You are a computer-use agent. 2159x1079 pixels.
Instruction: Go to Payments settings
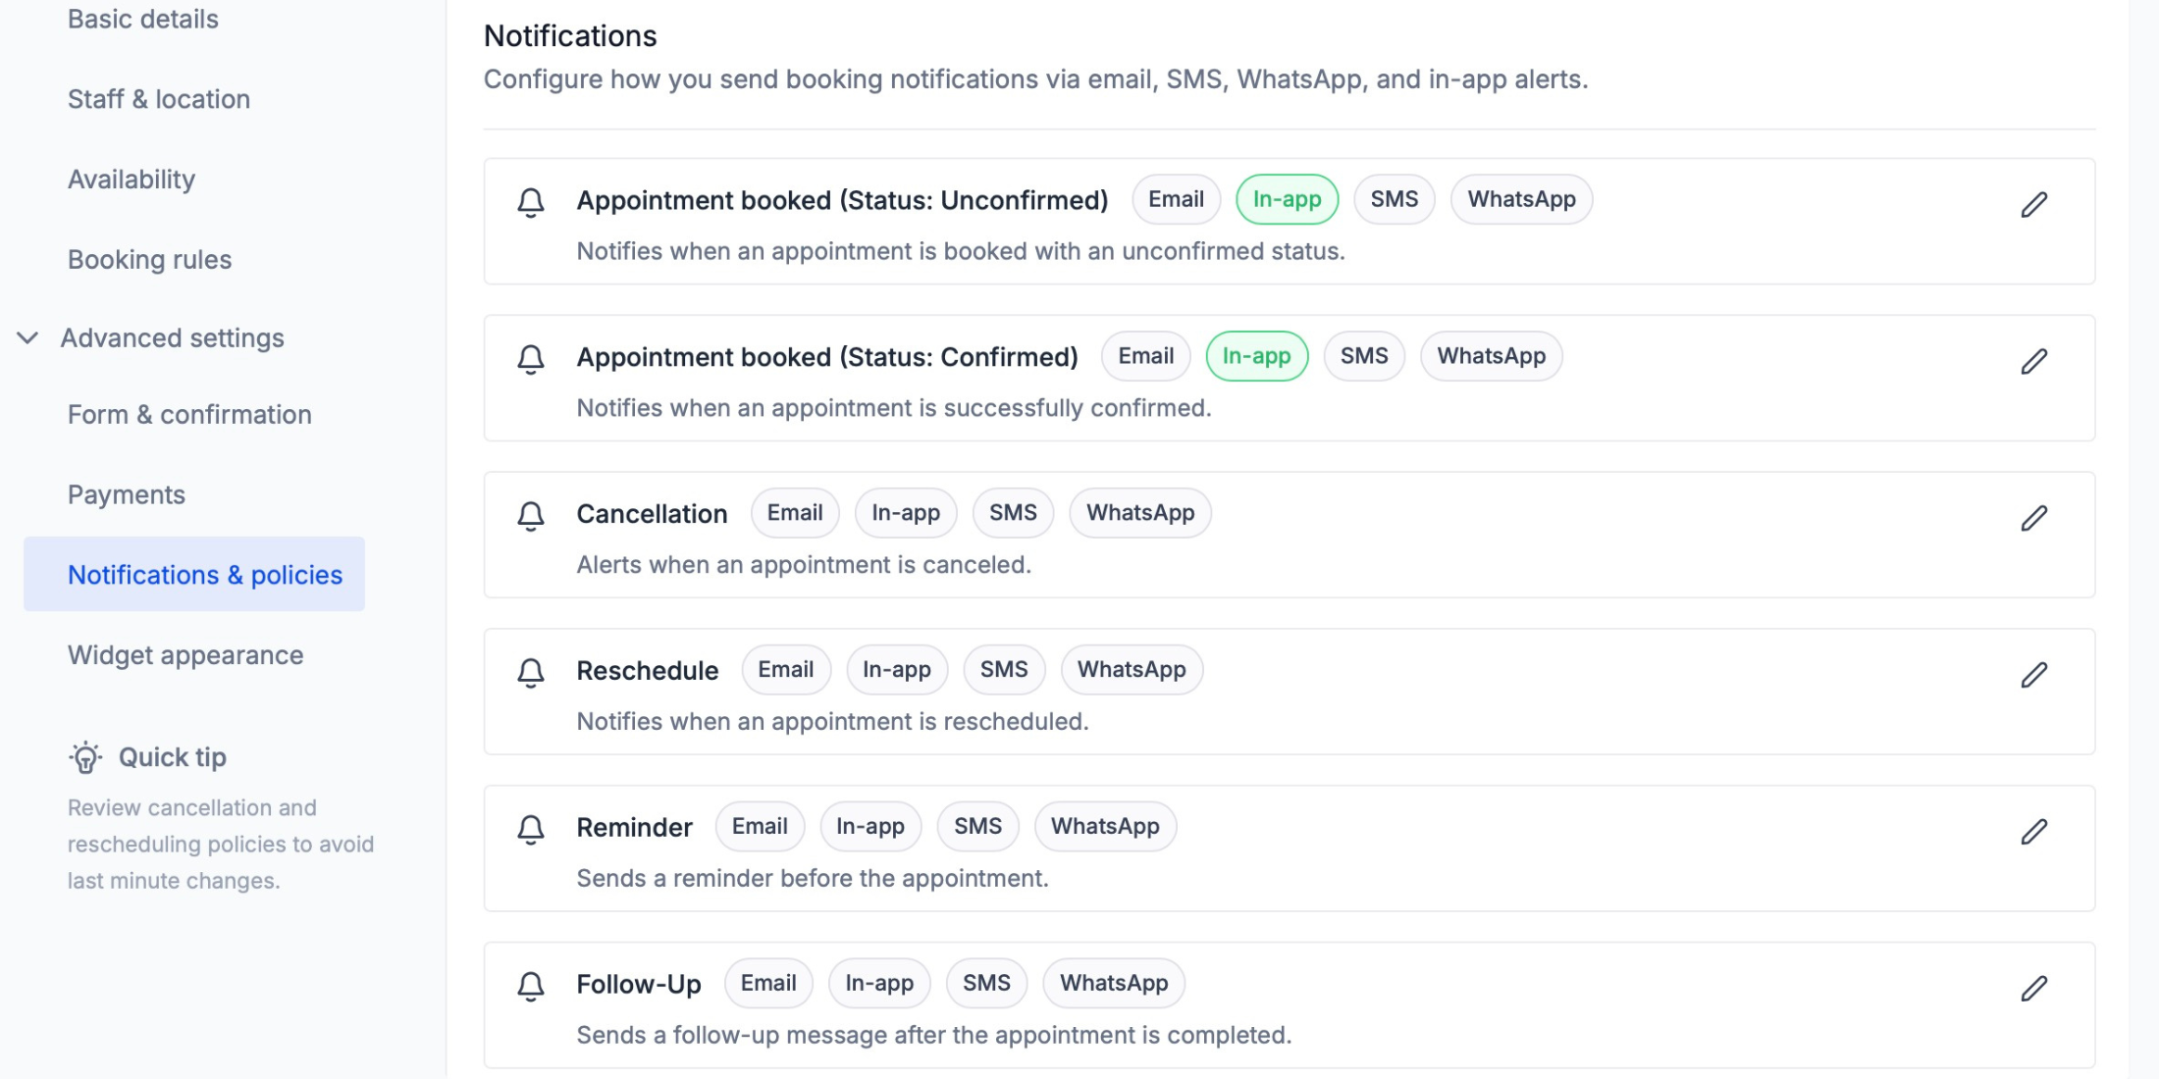(126, 495)
